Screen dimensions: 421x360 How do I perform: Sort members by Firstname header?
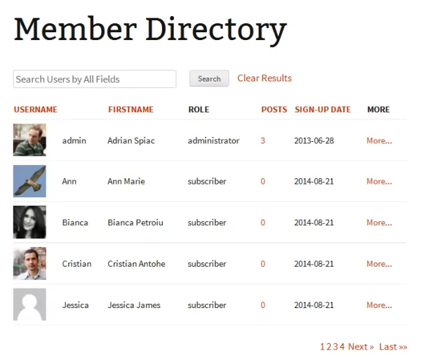tap(131, 109)
